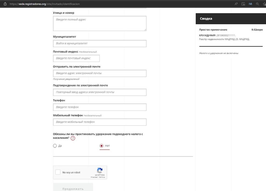This screenshot has width=266, height=191.
Task: Open the Immersive Reader icon
Action: tap(243, 4)
